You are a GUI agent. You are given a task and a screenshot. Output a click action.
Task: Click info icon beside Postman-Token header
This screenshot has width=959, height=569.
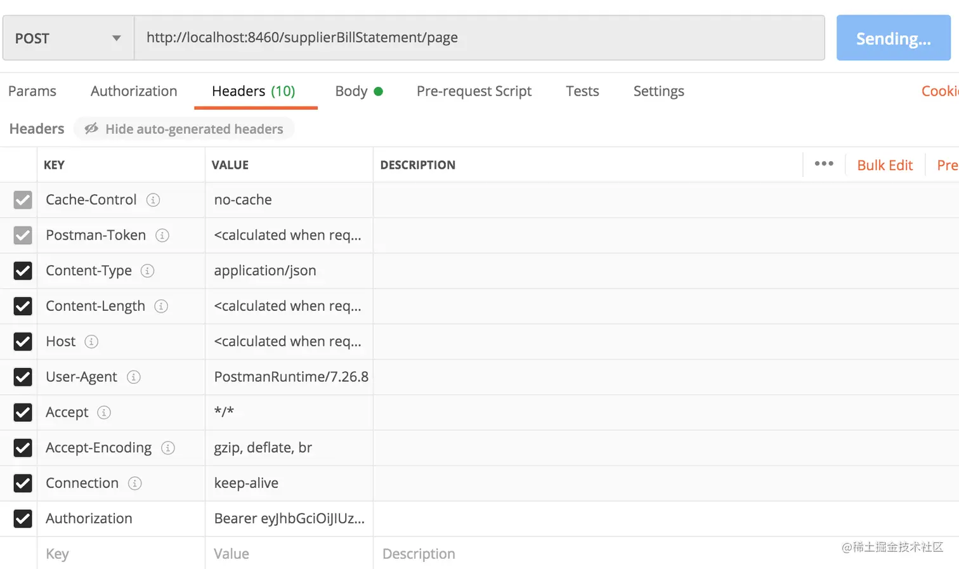pos(162,235)
